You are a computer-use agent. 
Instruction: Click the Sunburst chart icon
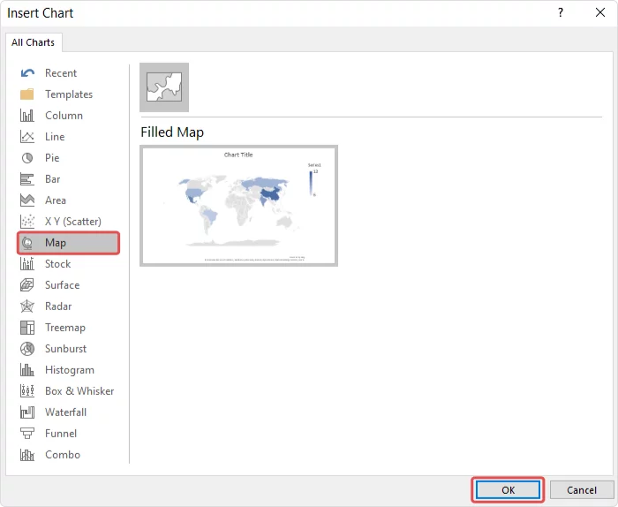27,349
